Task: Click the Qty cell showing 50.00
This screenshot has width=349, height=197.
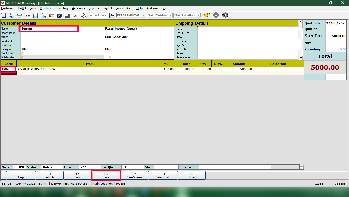Action: pyautogui.click(x=203, y=69)
